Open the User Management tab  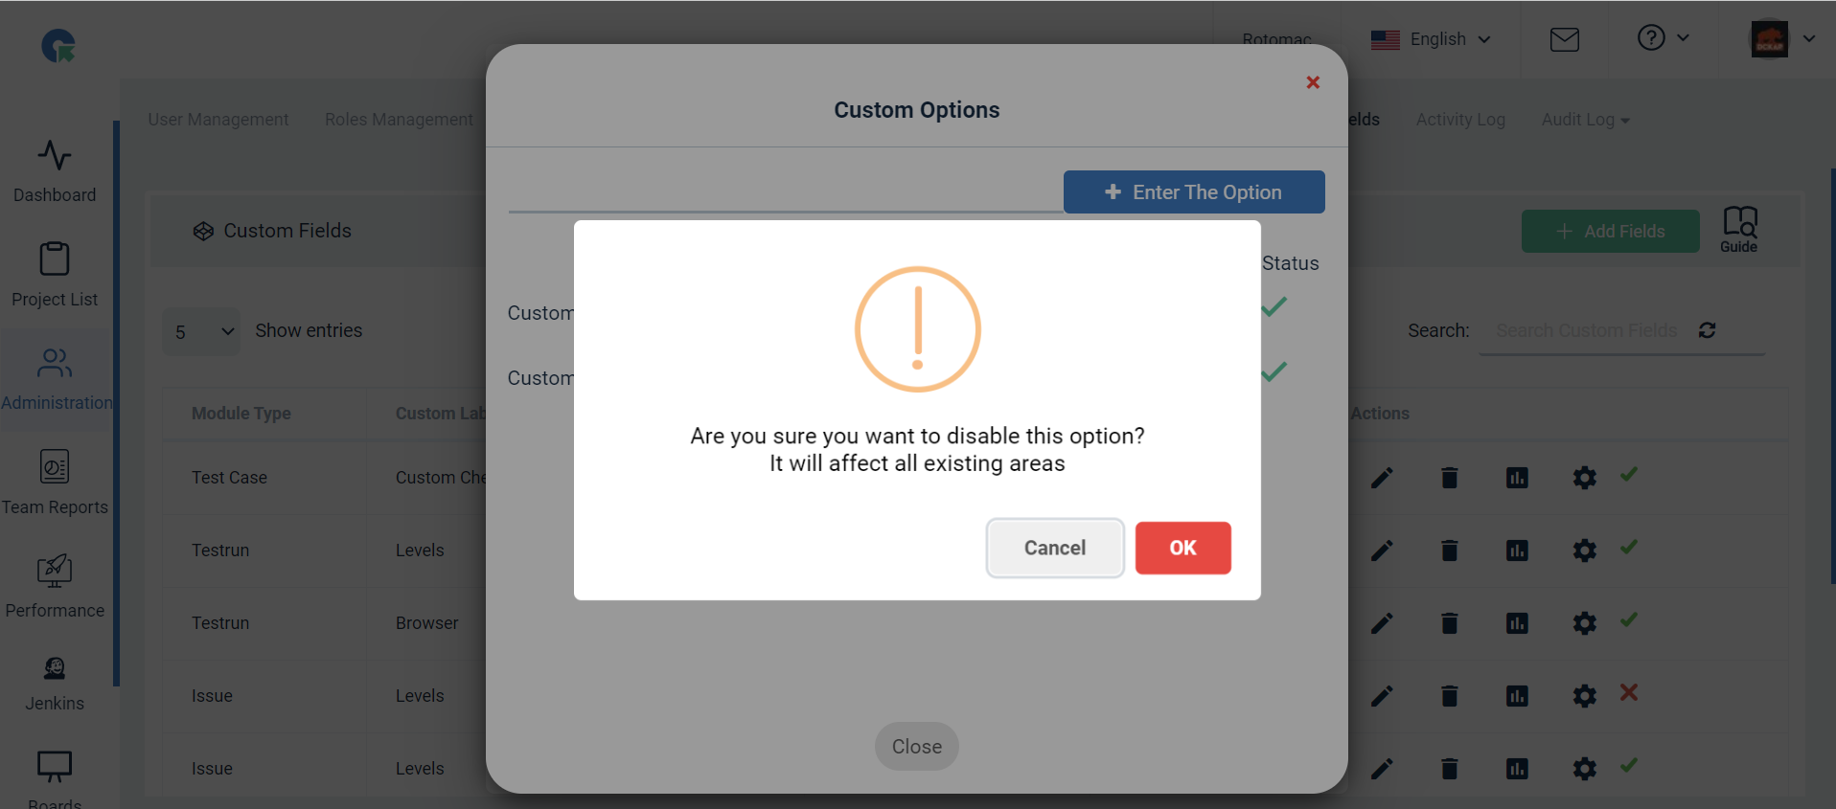[x=218, y=120]
